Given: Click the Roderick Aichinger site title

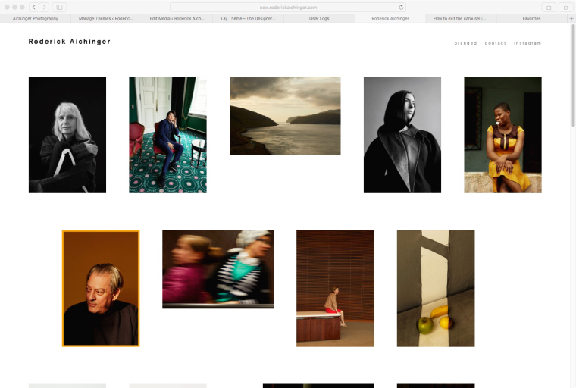Looking at the screenshot, I should tap(69, 42).
